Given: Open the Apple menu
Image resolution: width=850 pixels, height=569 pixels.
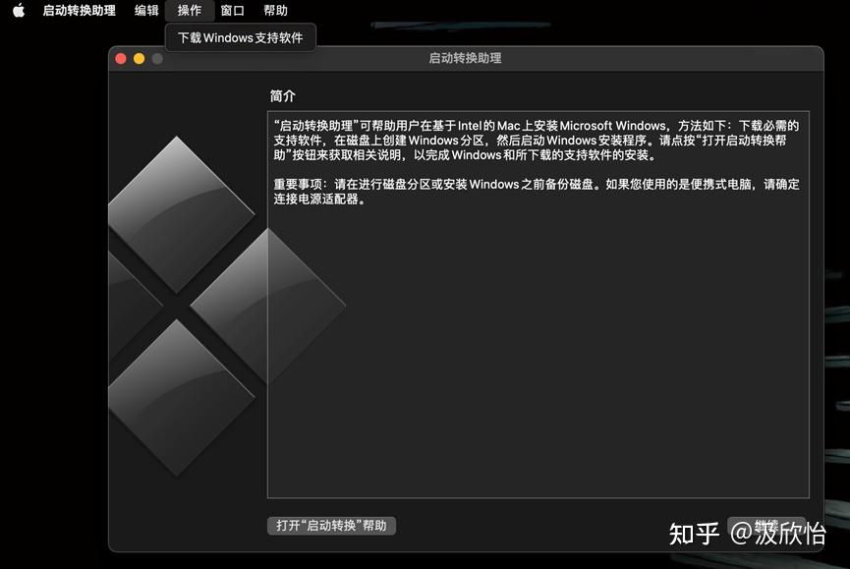Looking at the screenshot, I should point(19,10).
